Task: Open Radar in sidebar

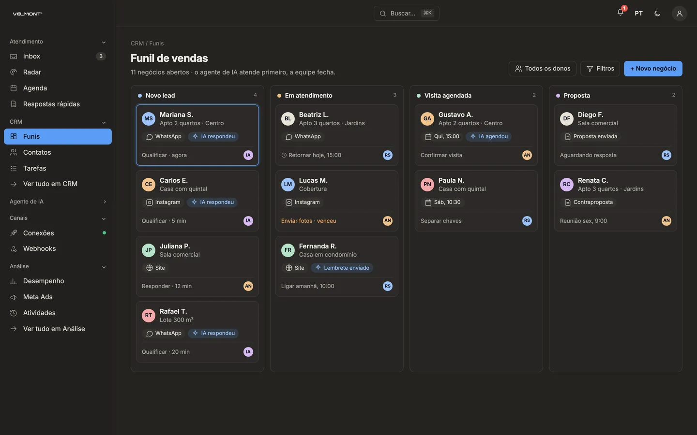Action: [x=58, y=72]
